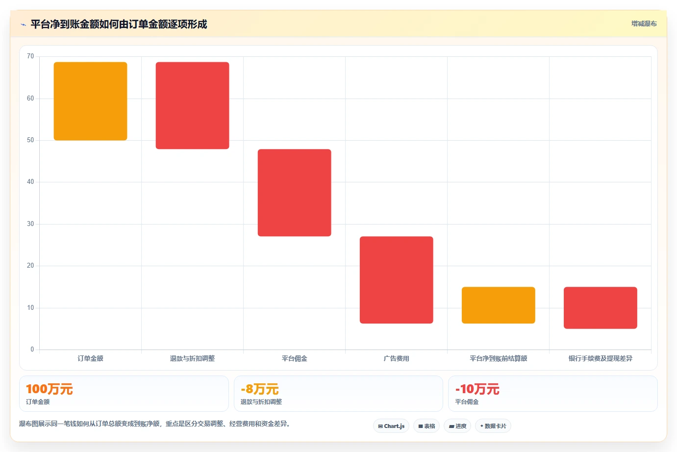Select the Chart.js chip

point(391,426)
